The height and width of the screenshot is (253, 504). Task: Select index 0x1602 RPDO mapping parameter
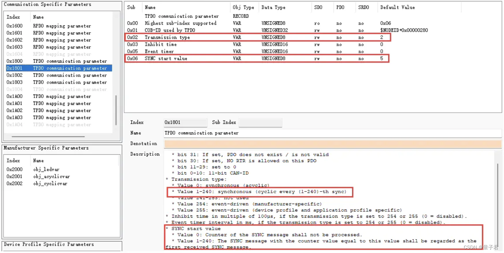tap(59, 40)
